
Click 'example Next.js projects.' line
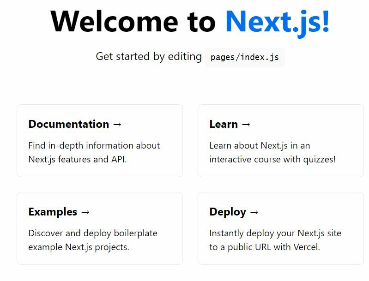(x=79, y=247)
